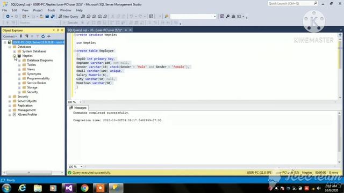Viewport: 344px width, 193px height.
Task: Close the SQLQuery1.sql document tab
Action: 131,30
